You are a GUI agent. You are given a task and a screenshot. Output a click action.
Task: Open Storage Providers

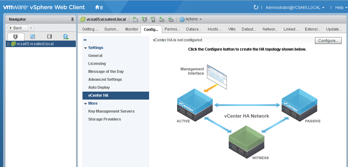click(x=116, y=119)
